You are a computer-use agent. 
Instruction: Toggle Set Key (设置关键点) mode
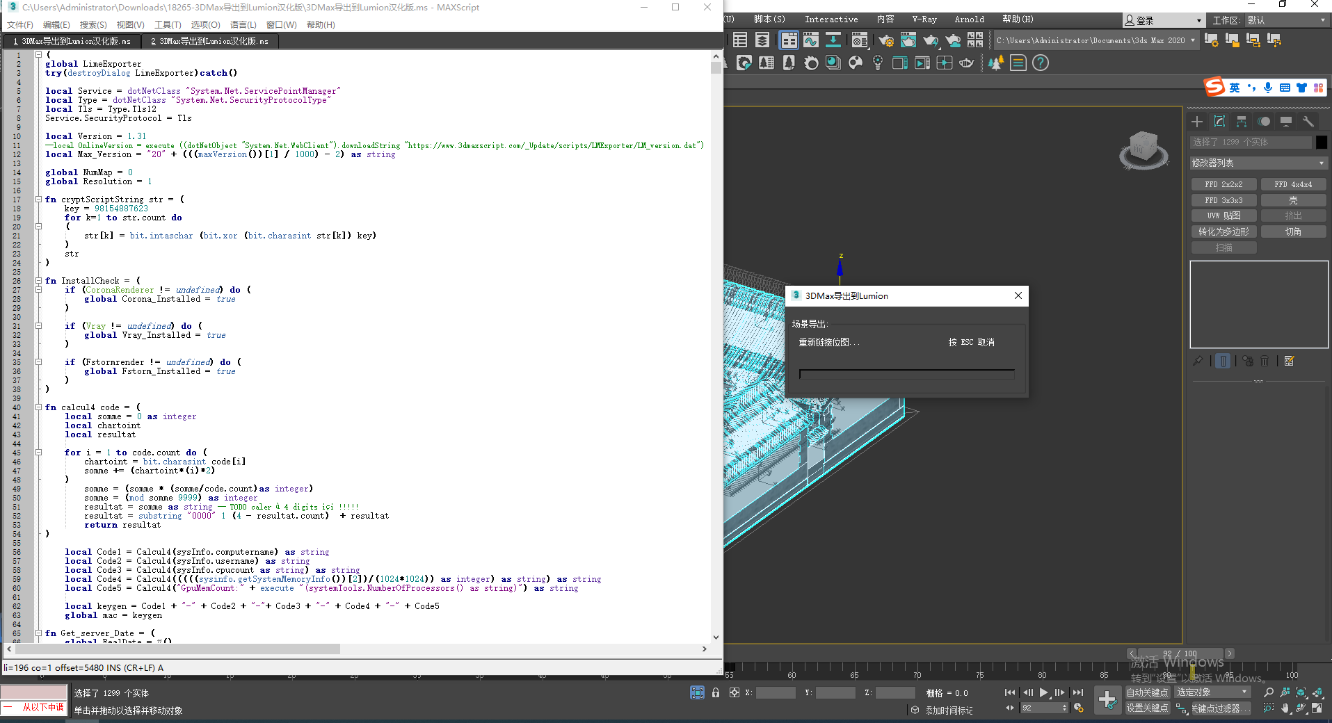point(1147,708)
